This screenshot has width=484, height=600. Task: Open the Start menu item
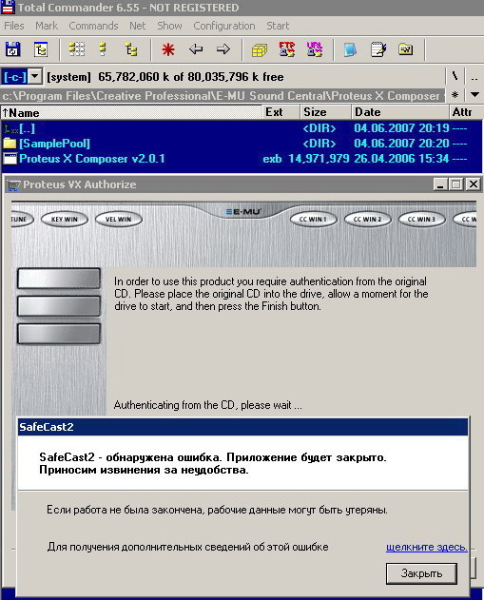click(278, 26)
